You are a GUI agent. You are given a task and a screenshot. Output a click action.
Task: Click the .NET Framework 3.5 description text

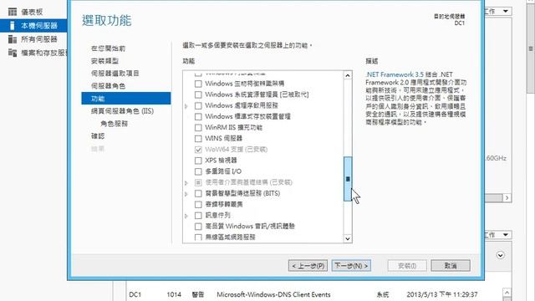[x=395, y=74]
